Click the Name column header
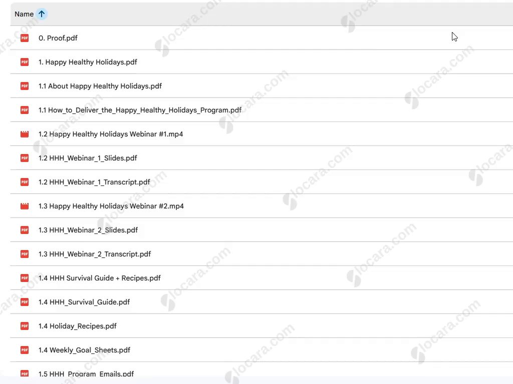The image size is (513, 384). point(24,14)
